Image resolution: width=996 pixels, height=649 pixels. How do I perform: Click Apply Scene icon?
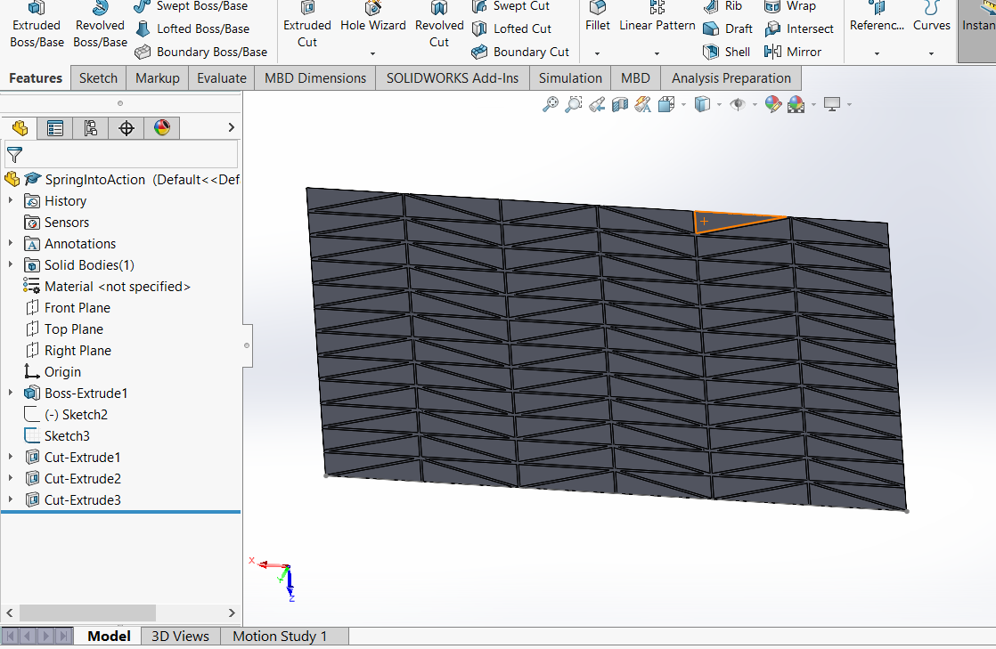pos(796,104)
